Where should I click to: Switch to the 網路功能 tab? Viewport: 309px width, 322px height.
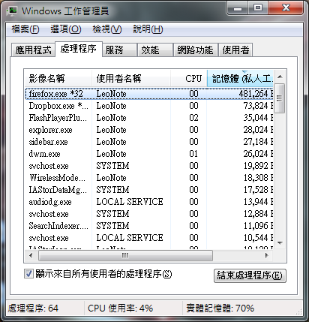tap(195, 50)
